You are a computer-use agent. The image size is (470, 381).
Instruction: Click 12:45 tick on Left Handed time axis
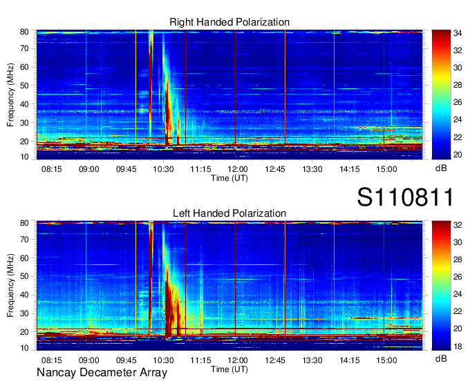click(275, 360)
